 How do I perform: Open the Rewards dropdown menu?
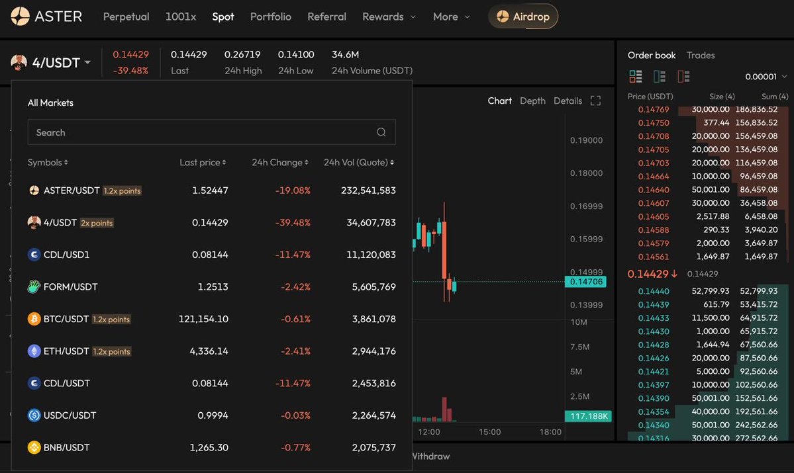click(389, 17)
